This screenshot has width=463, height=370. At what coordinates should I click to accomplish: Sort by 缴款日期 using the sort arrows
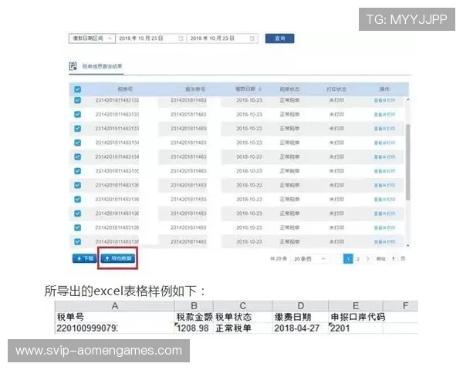click(260, 89)
